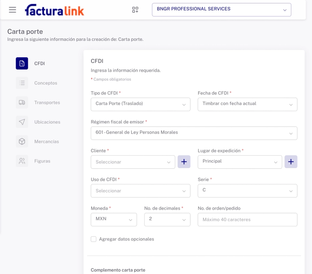Expand the Régimen fiscal de emisor dropdown
Screen dimensions: 312x274
click(194, 133)
